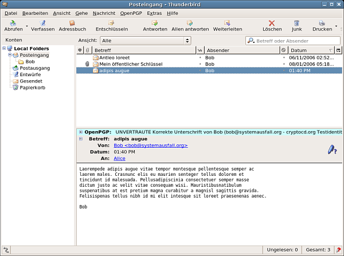Mark message as Junk
Image resolution: width=344 pixels, height=256 pixels.
296,26
